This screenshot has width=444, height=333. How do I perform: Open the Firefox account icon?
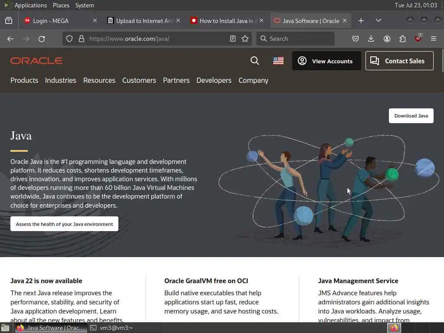point(387,39)
